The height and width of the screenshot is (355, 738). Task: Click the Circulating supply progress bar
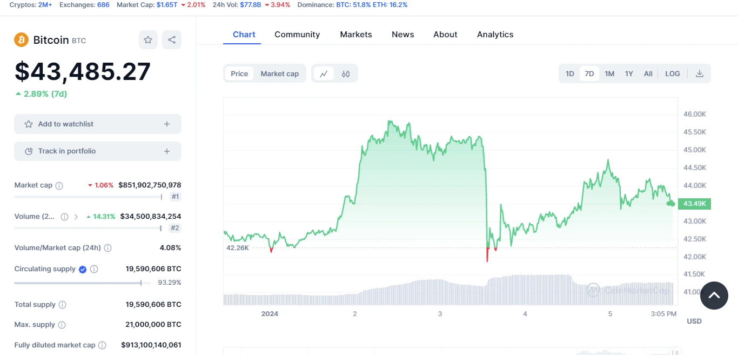pyautogui.click(x=82, y=283)
